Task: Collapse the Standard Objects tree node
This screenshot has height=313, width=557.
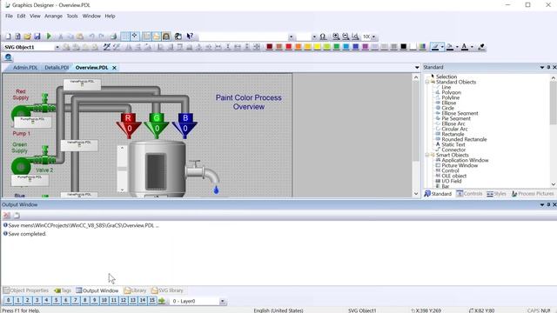Action: [427, 82]
